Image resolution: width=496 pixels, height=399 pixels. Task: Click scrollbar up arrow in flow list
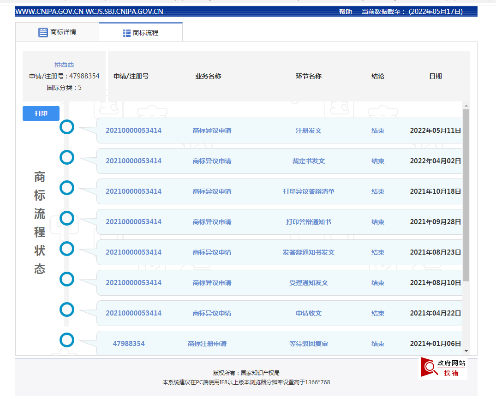click(x=466, y=106)
